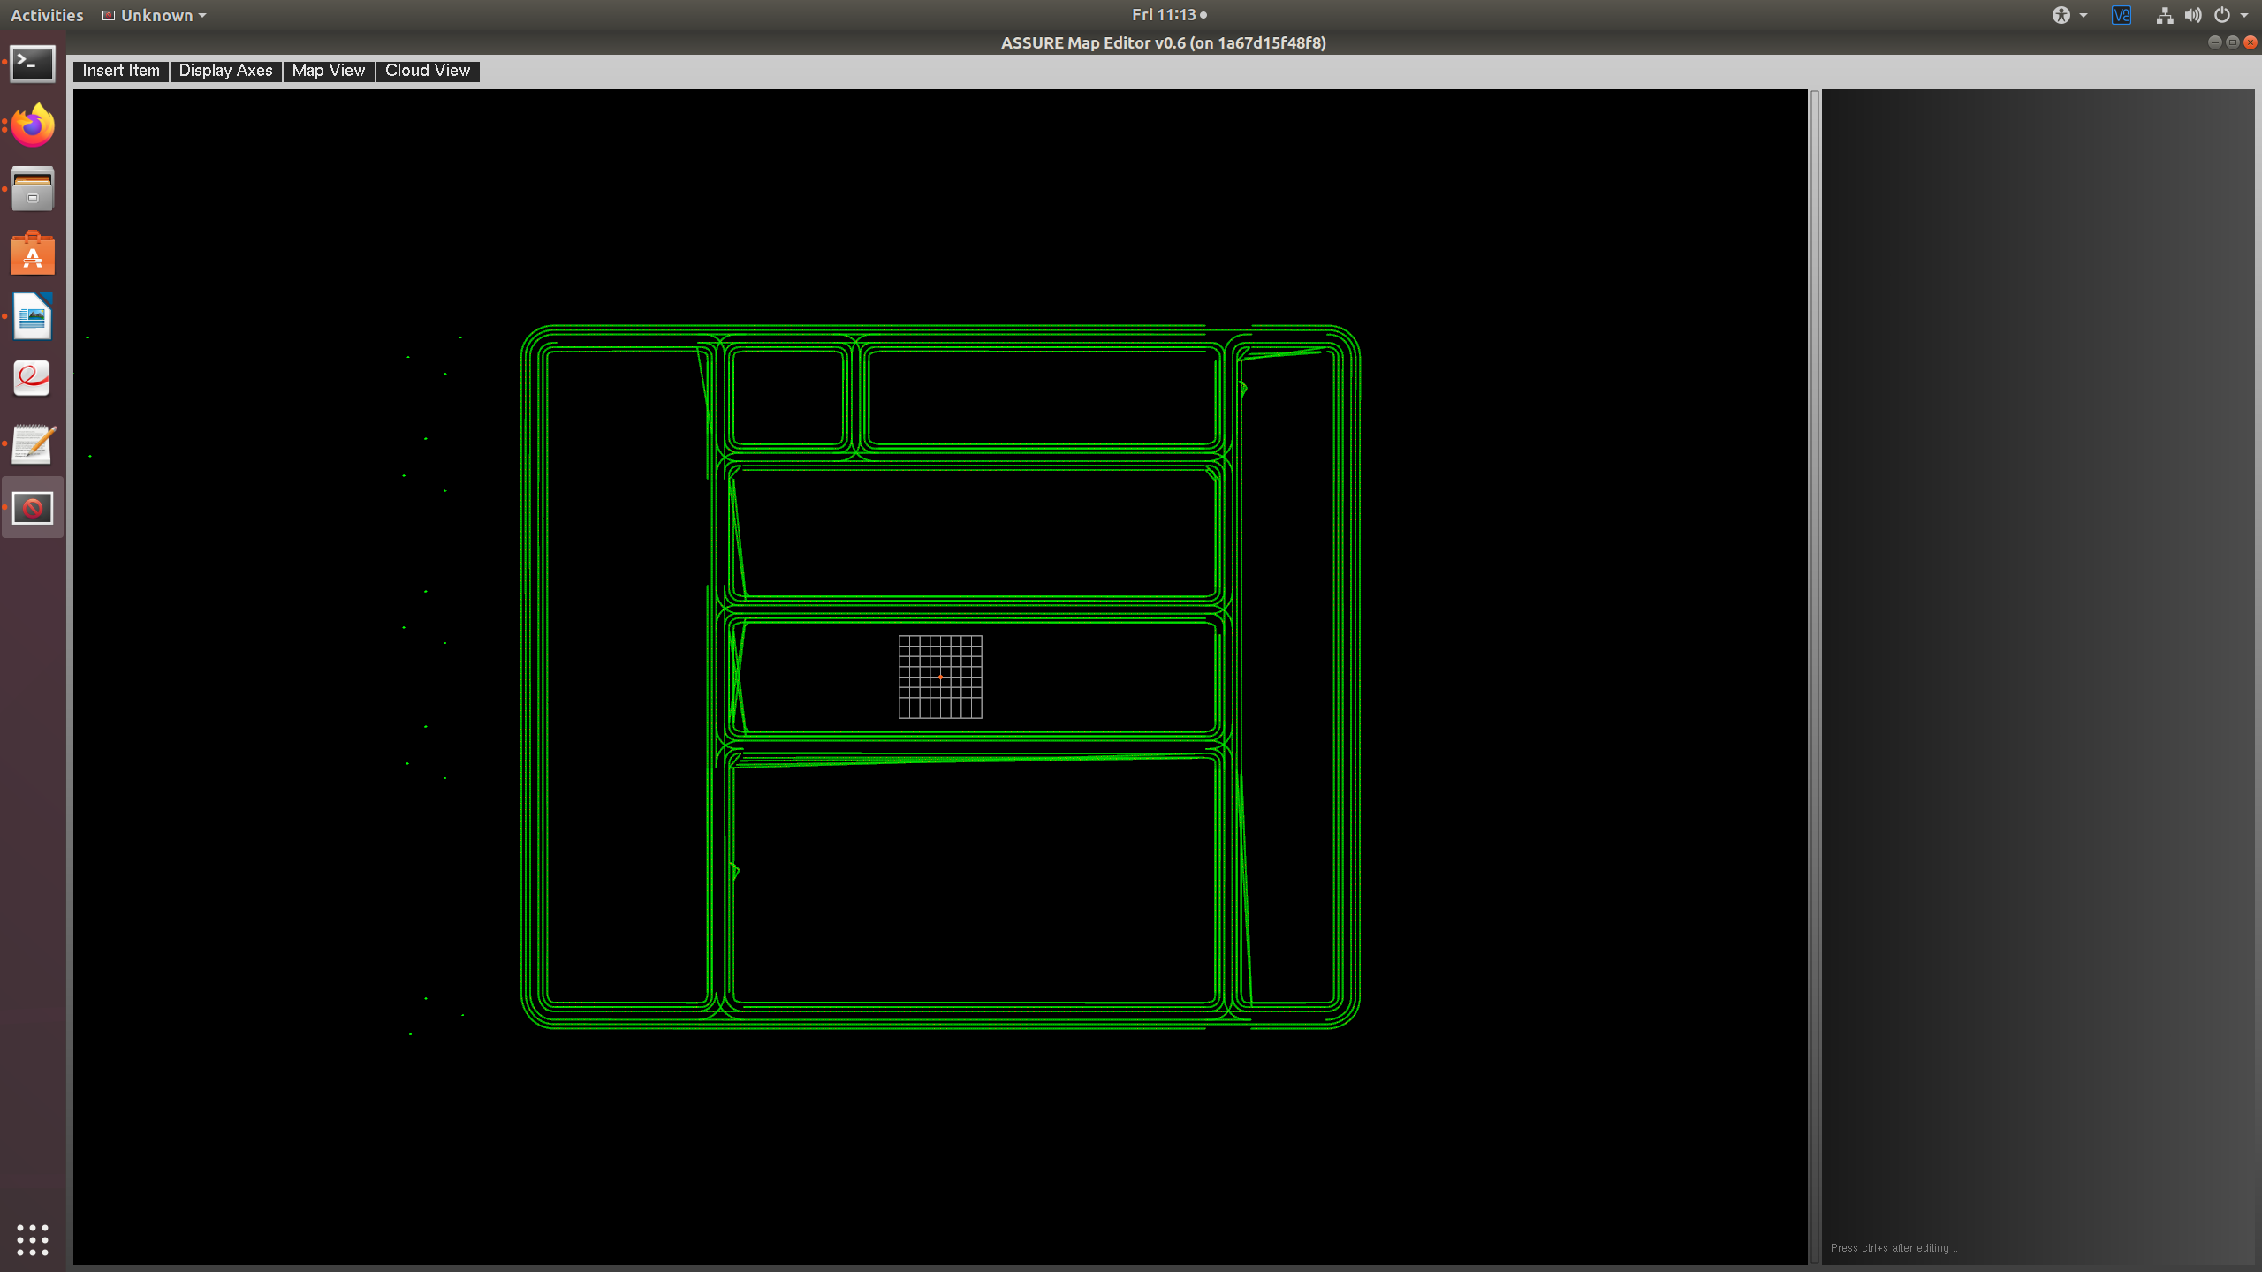Enable Map View mode
Screen dimensions: 2262x1272
(x=328, y=71)
